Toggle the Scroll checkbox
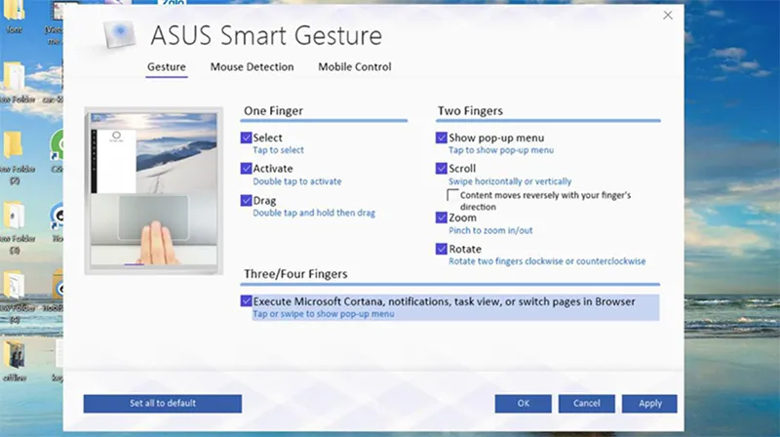 pyautogui.click(x=442, y=168)
